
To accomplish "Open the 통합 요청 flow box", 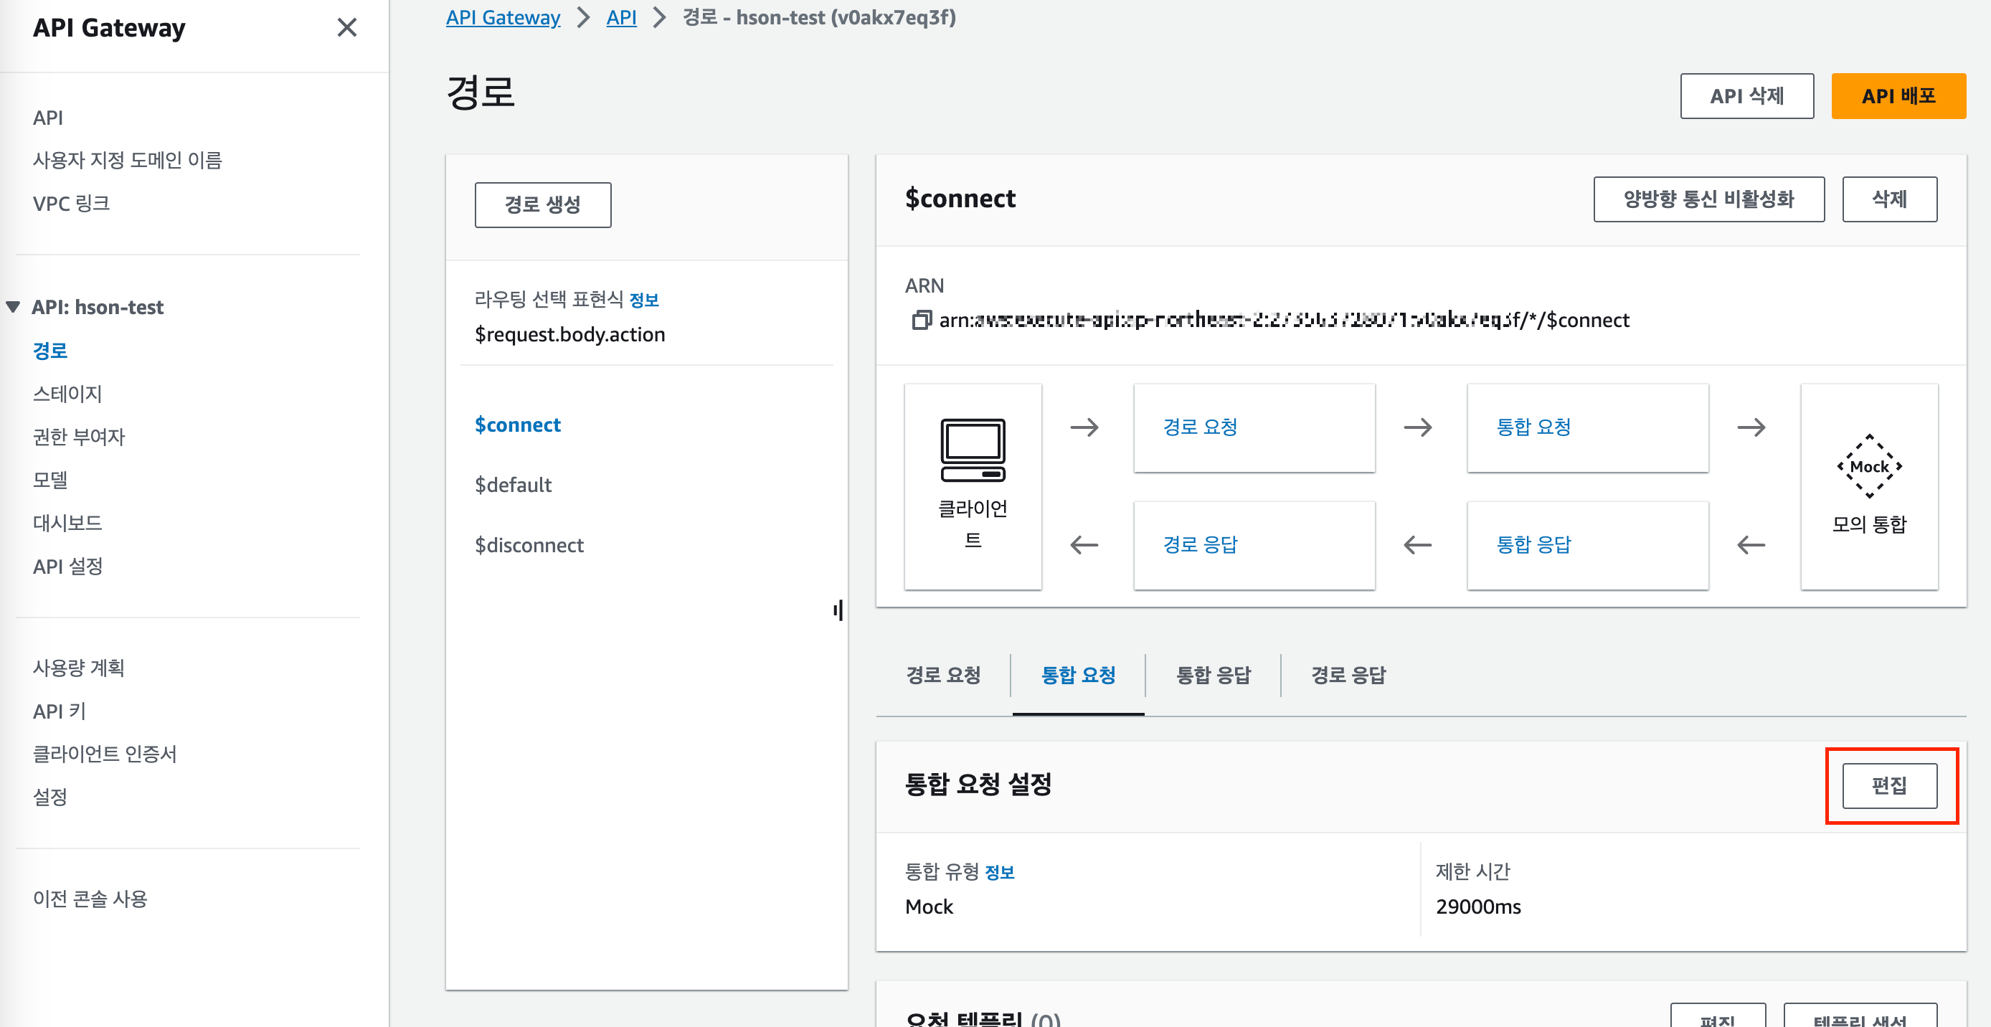I will (x=1533, y=427).
